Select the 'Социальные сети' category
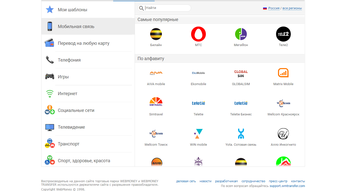 pos(76,110)
